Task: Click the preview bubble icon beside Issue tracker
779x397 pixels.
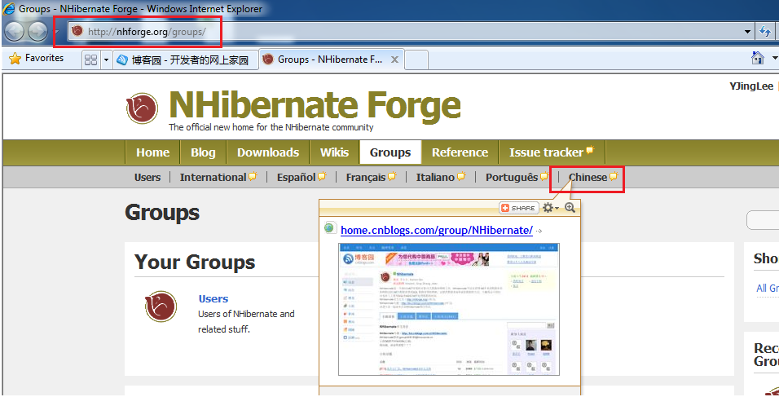Action: 590,149
